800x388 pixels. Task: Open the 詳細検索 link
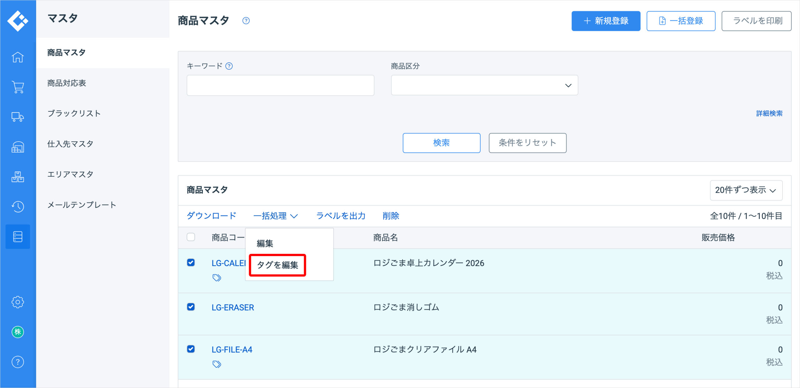point(769,113)
